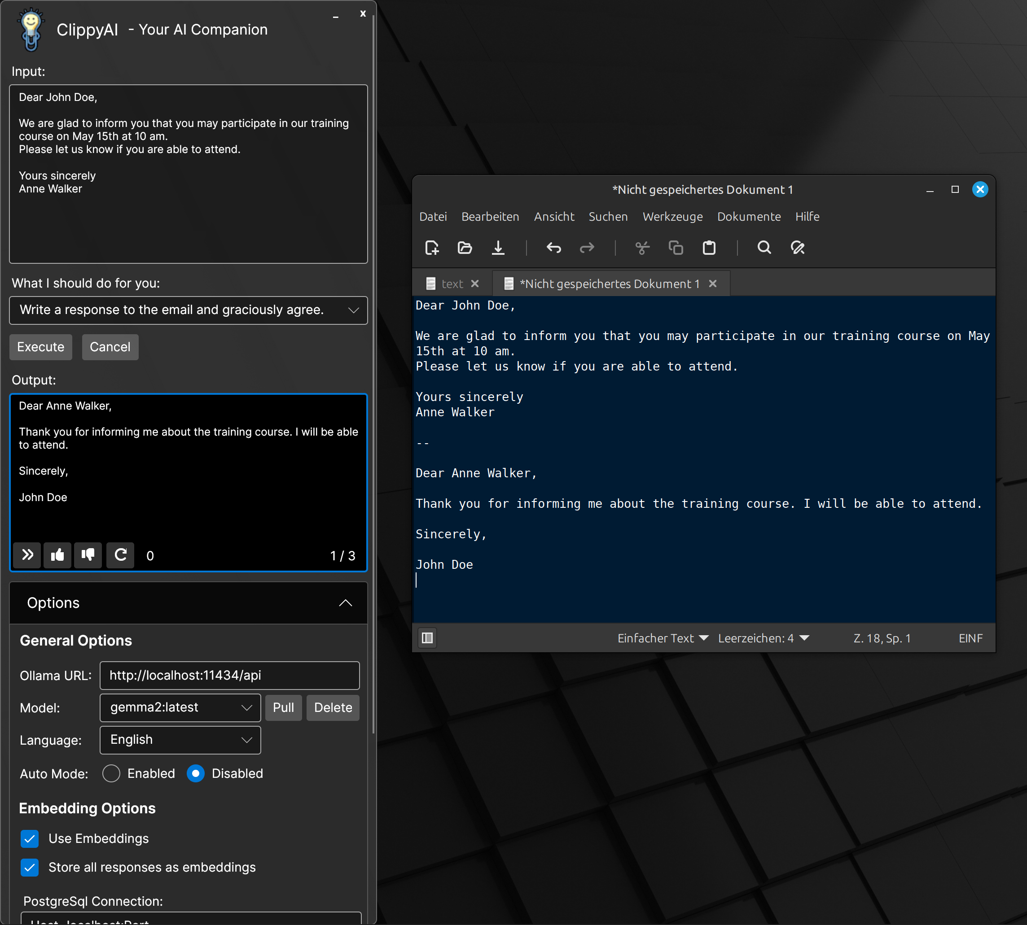Open the gemma2:latest model dropdown

(x=180, y=707)
